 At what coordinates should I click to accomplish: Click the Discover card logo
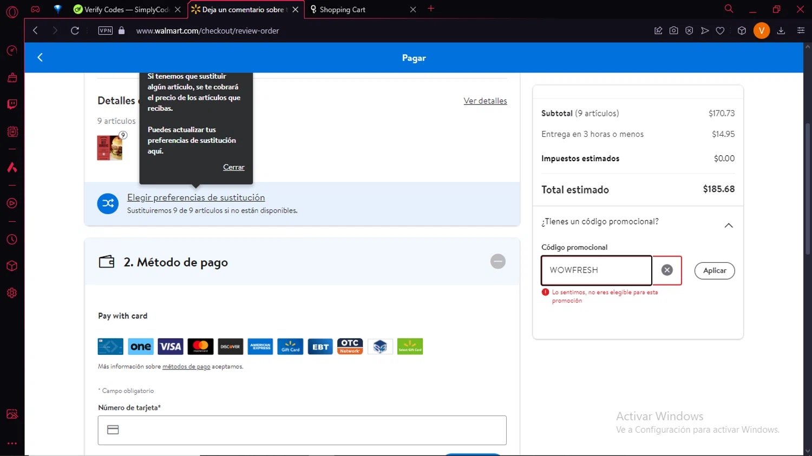click(231, 347)
